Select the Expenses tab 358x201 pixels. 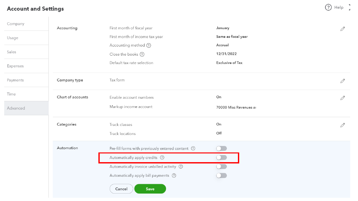(26, 66)
